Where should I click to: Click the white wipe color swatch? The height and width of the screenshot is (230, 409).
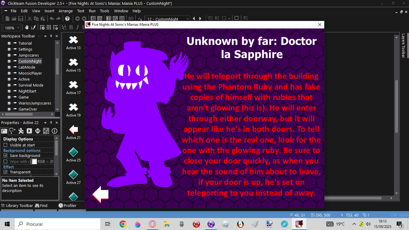pyautogui.click(x=34, y=161)
